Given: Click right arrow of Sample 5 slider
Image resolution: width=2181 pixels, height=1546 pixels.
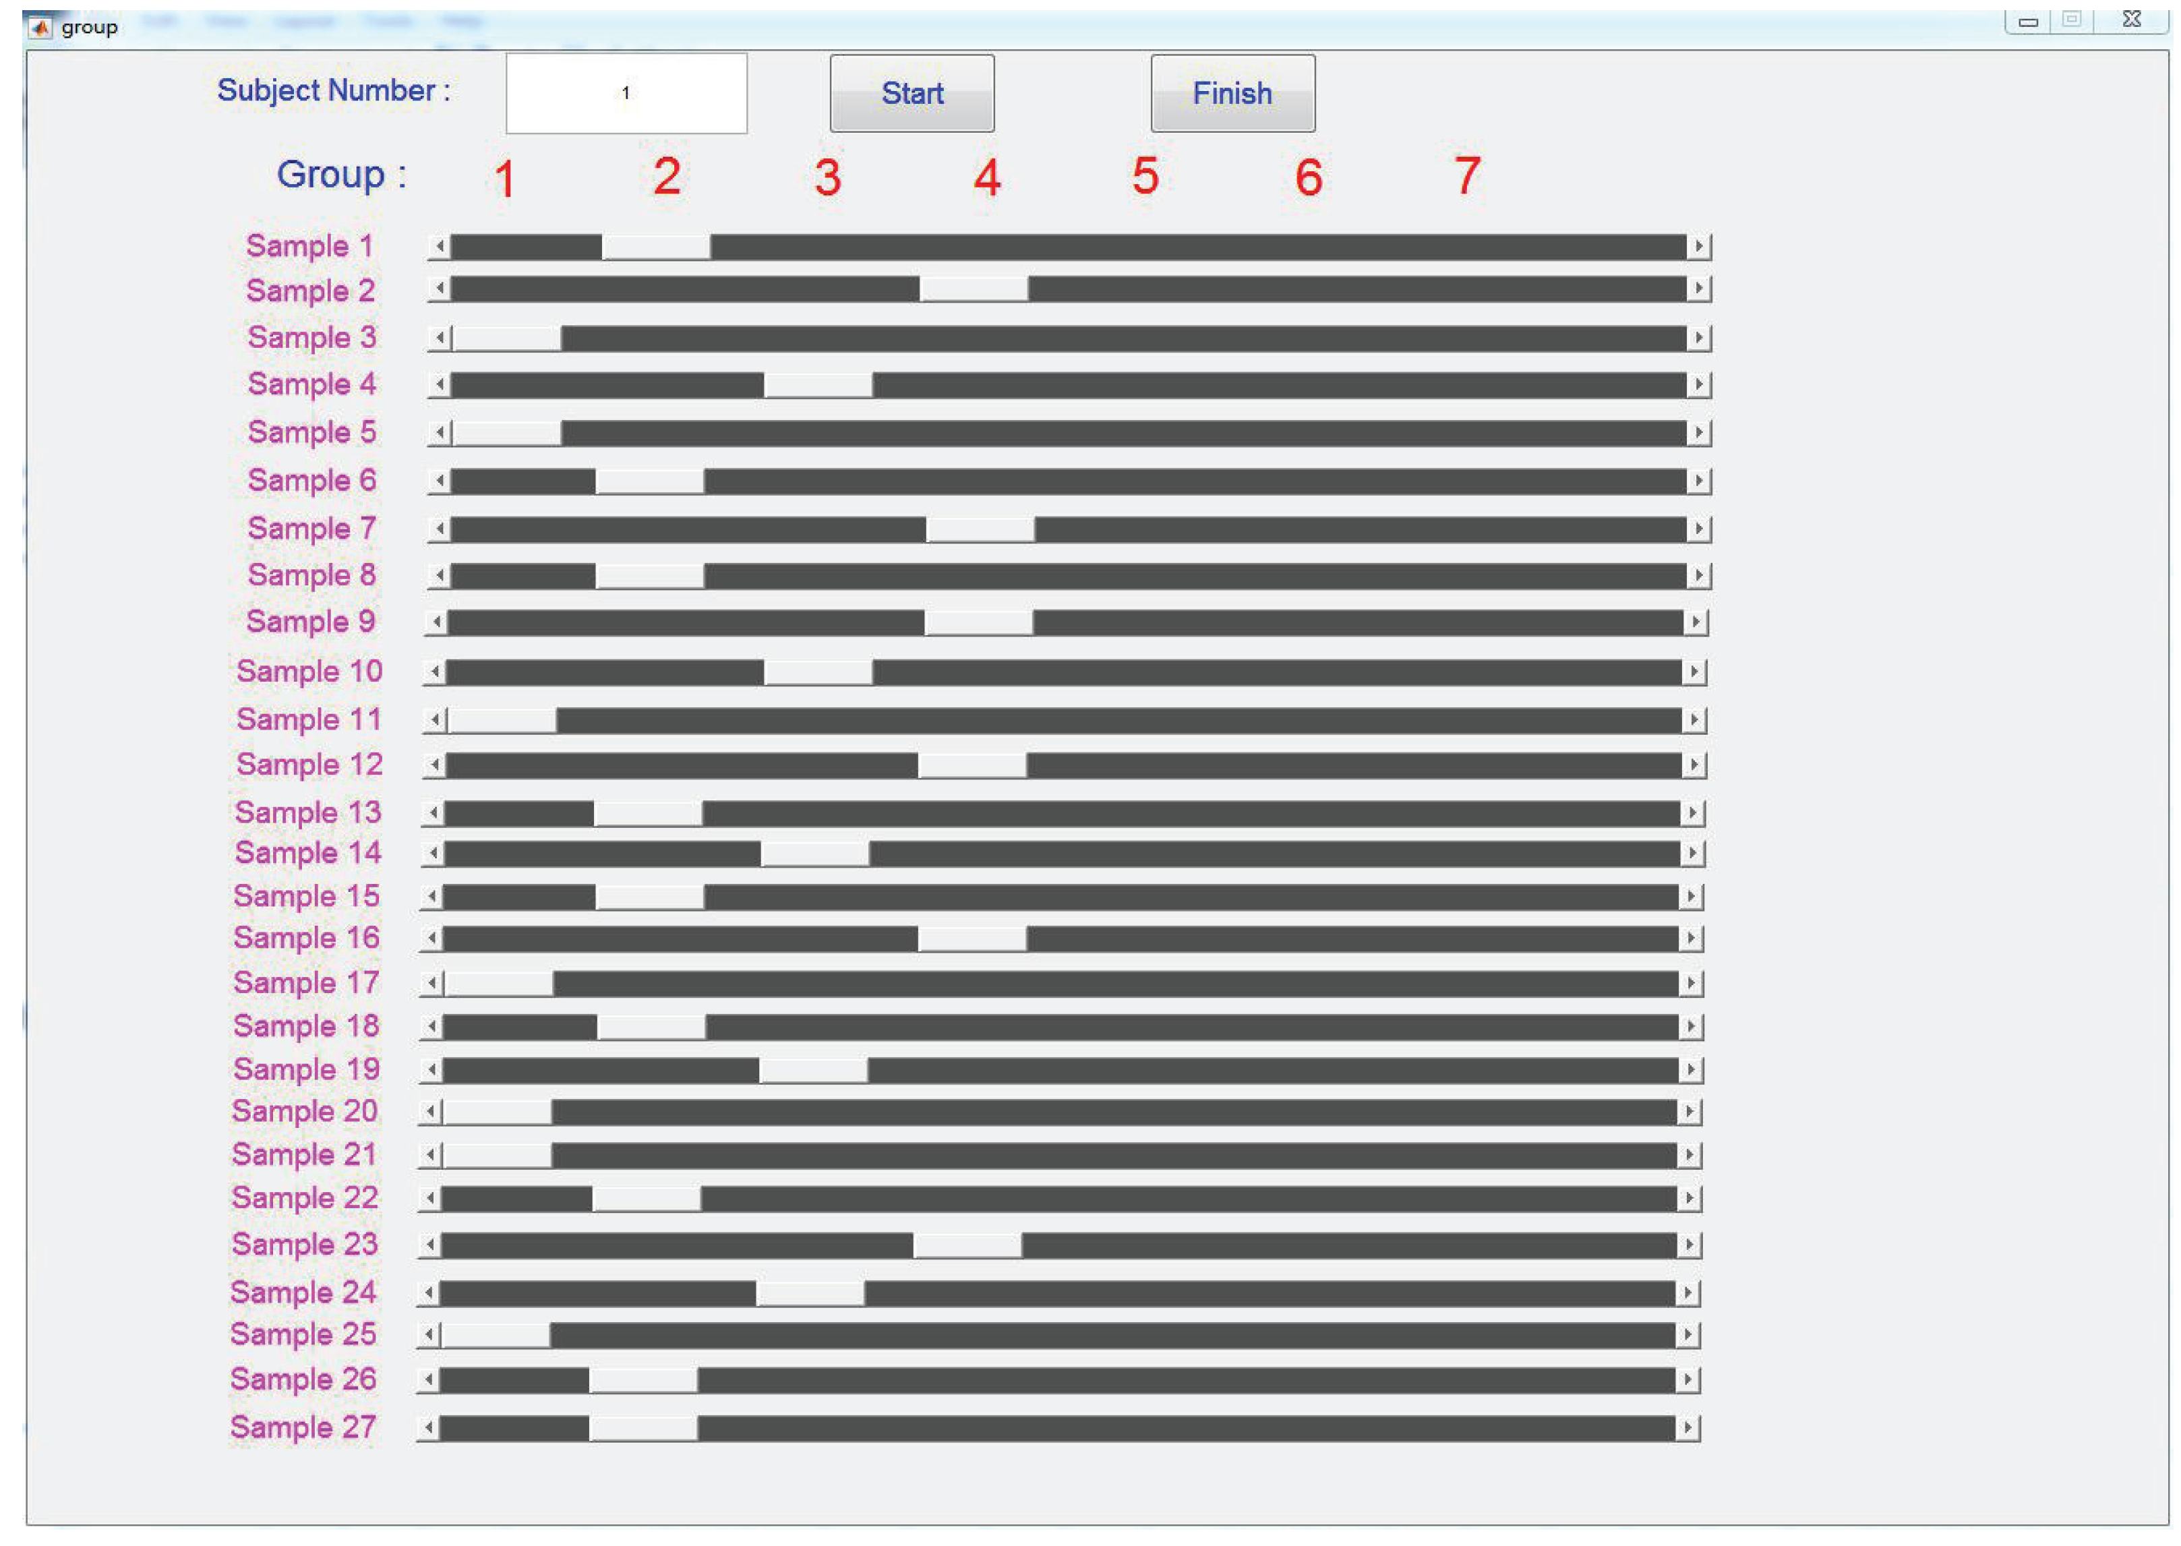Looking at the screenshot, I should tap(1698, 433).
